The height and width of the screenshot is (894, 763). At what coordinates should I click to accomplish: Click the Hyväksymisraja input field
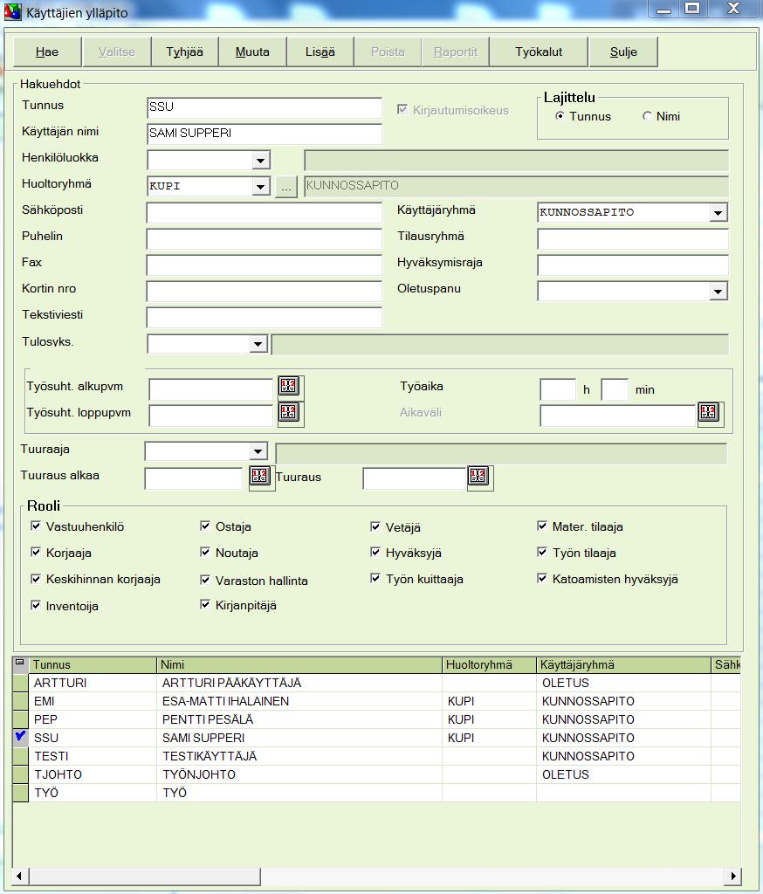point(633,265)
